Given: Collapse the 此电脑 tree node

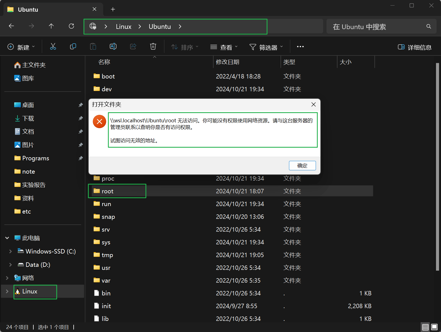Looking at the screenshot, I should (x=7, y=238).
